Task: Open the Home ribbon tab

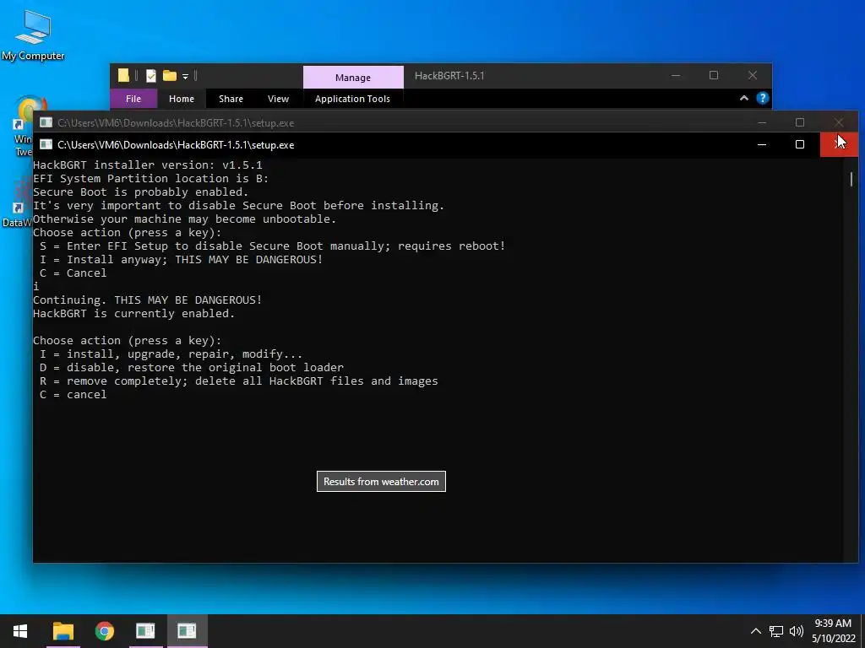Action: coord(182,99)
